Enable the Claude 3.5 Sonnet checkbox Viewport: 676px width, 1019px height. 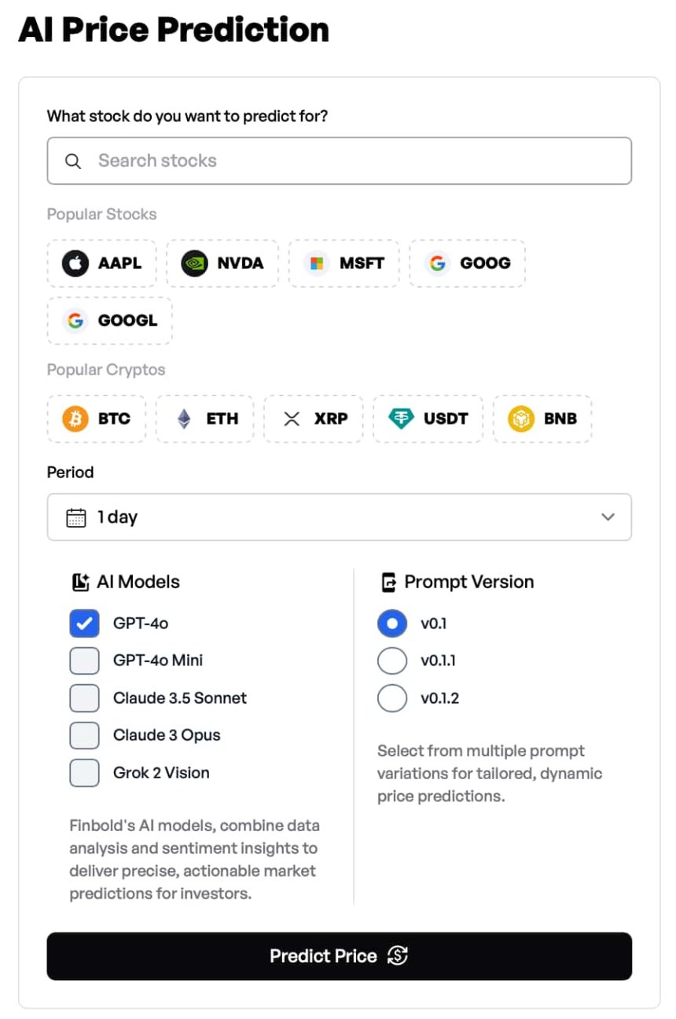coord(84,698)
